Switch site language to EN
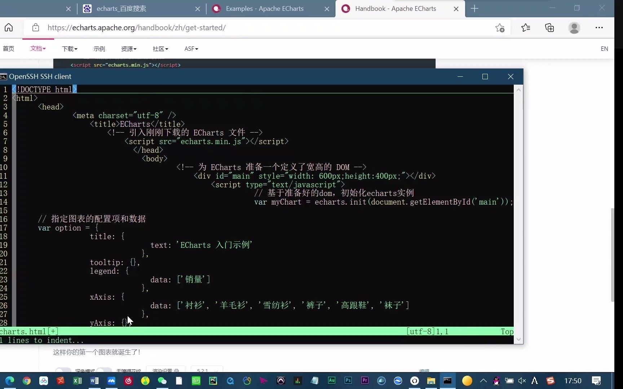Viewport: 623px width, 389px height. coord(604,49)
